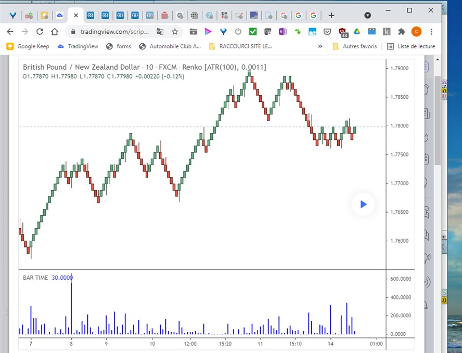This screenshot has height=353, width=462.
Task: Click the vertical page scrollbar thumb
Action: (x=438, y=121)
